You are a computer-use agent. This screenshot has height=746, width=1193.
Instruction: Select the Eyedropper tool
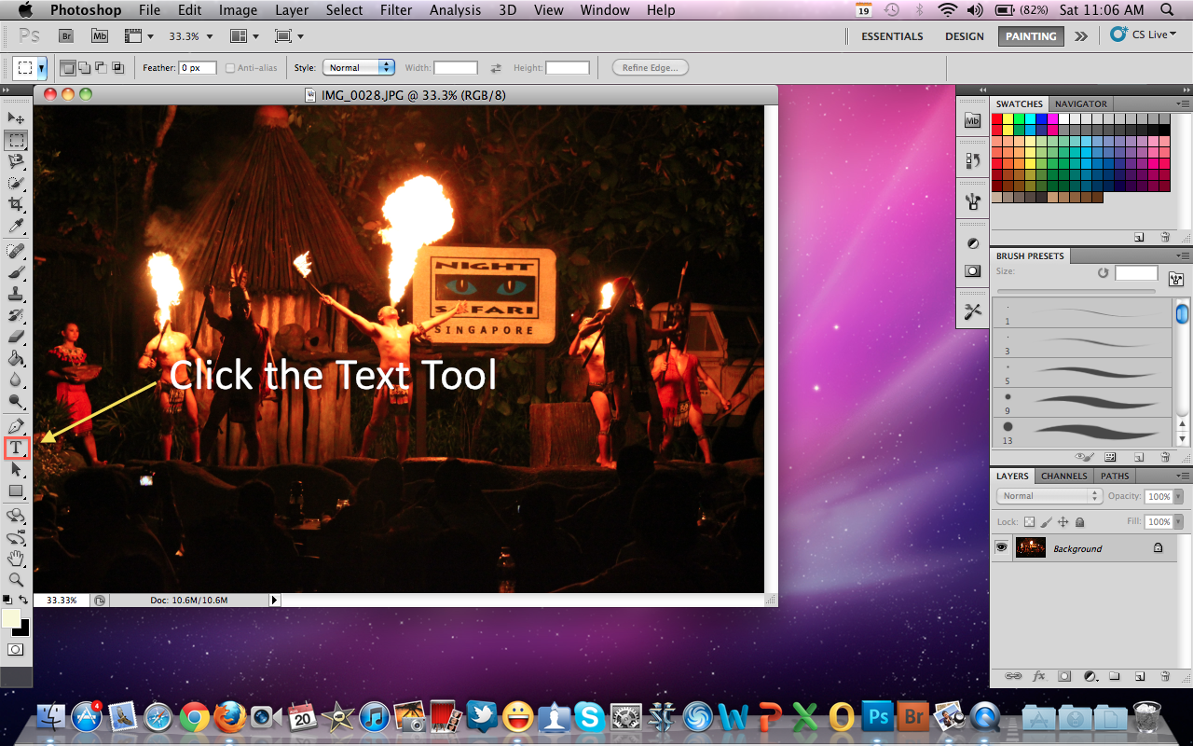click(x=16, y=227)
